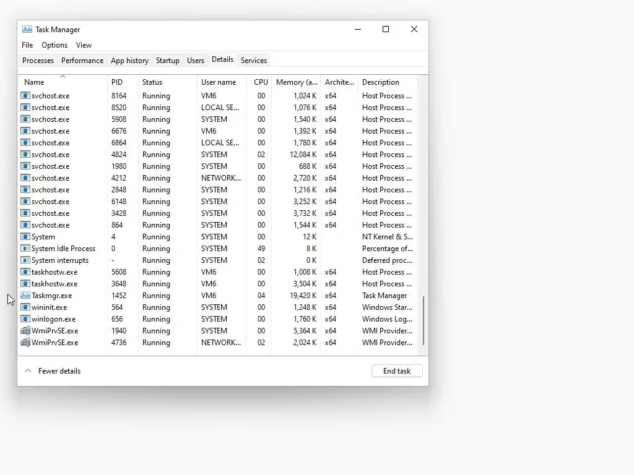
Task: Click the wininit.exe process icon
Action: pyautogui.click(x=25, y=307)
